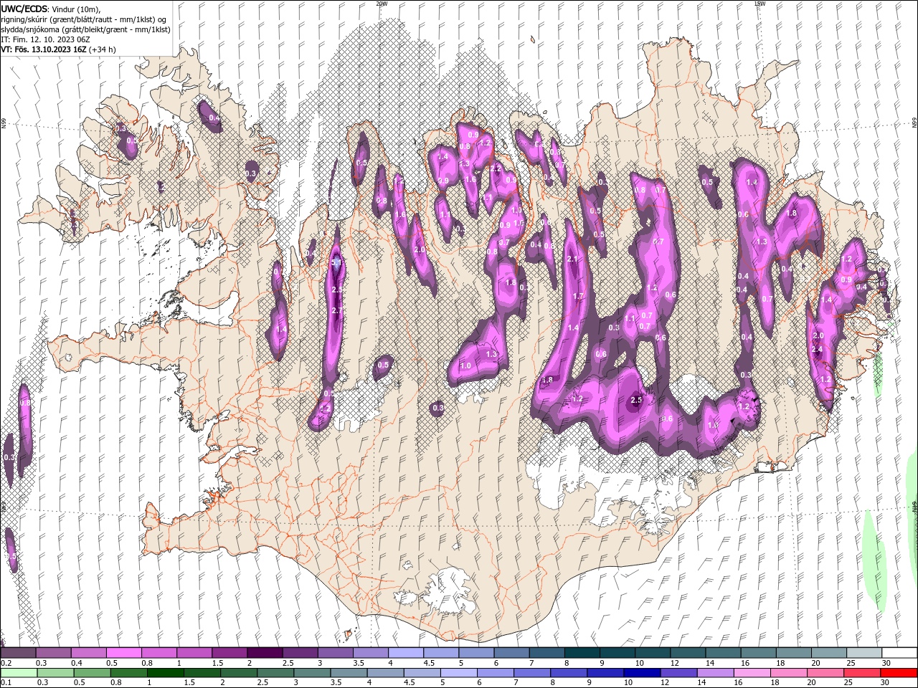Pick the darkest green 1 swatch, bottom legend
This screenshot has height=688, width=918.
point(164,673)
